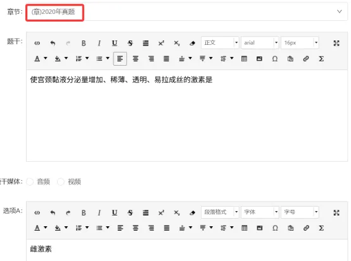Viewport: 351px width, 261px height.
Task: Click superscript icon in 题干 toolbar
Action: pos(161,43)
